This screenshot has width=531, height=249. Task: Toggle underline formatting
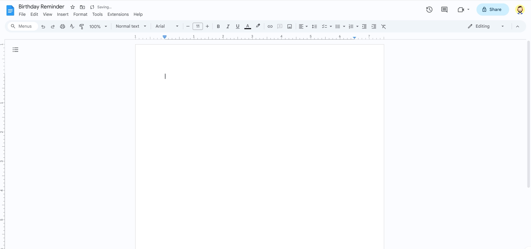pos(238,26)
